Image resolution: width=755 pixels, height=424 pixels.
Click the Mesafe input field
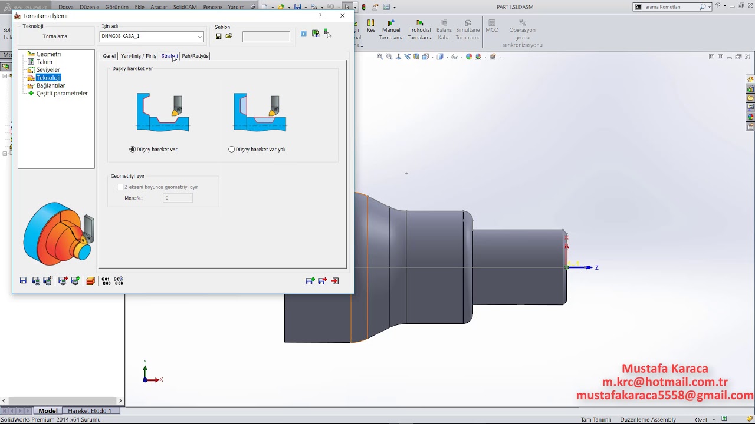point(178,198)
